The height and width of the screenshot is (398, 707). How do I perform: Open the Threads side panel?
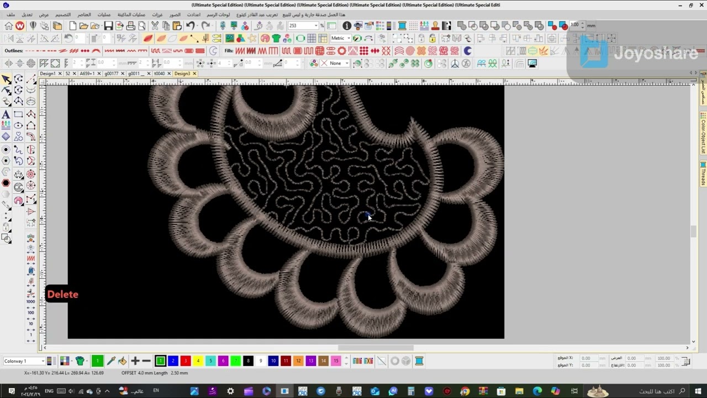point(703,174)
